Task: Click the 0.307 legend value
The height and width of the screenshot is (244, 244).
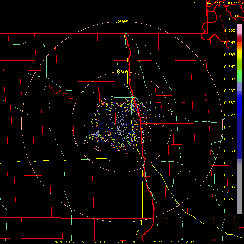Action: tap(230, 187)
